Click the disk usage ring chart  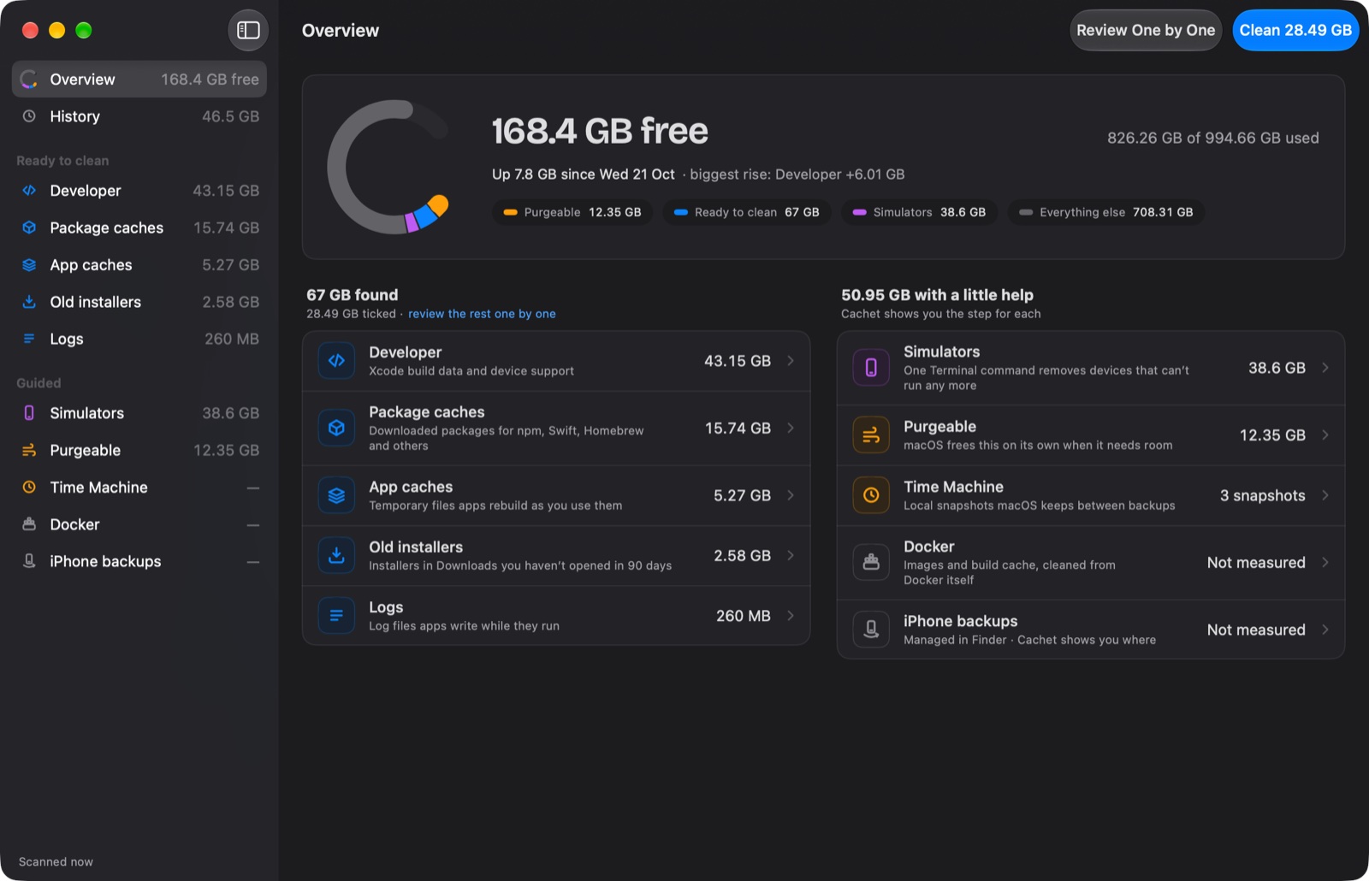[388, 168]
